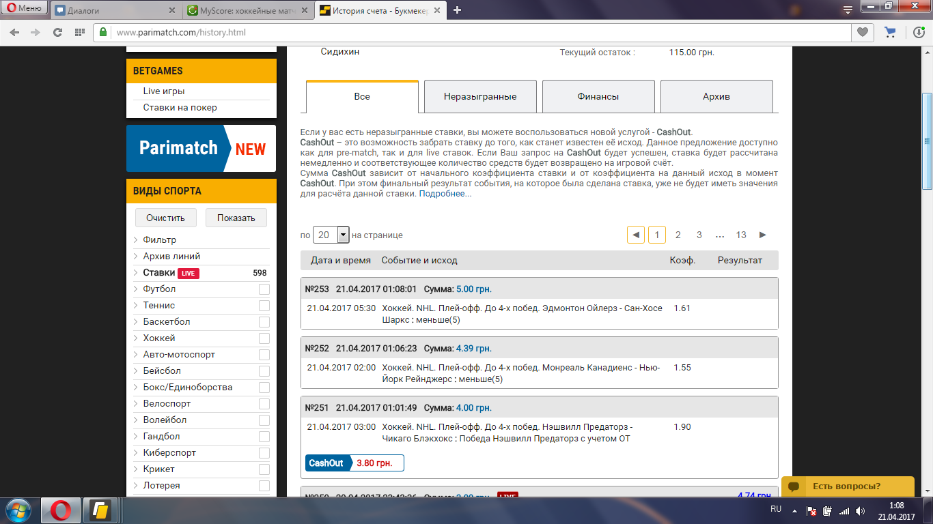
Task: Click the Очистить button
Action: (165, 218)
